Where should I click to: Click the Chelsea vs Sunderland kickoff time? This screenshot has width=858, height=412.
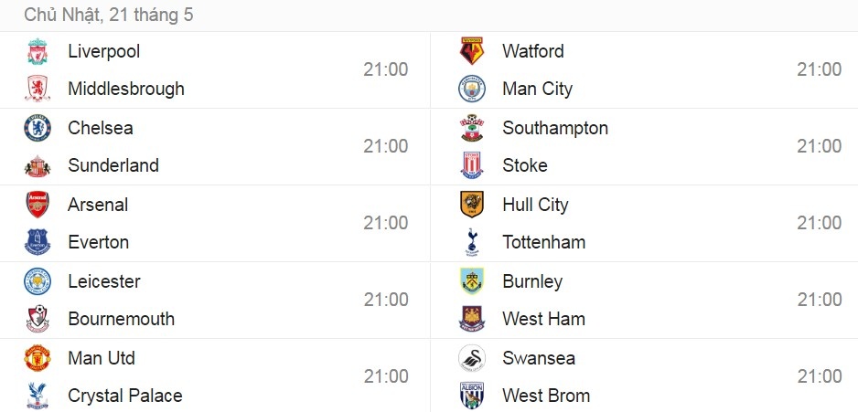(x=386, y=146)
